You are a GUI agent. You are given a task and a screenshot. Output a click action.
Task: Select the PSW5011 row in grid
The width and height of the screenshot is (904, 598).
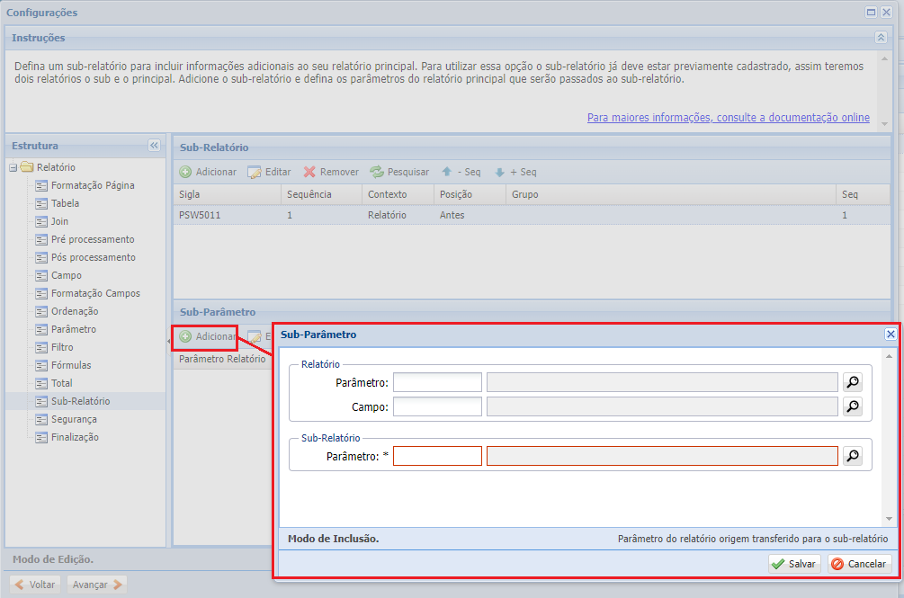pos(200,216)
